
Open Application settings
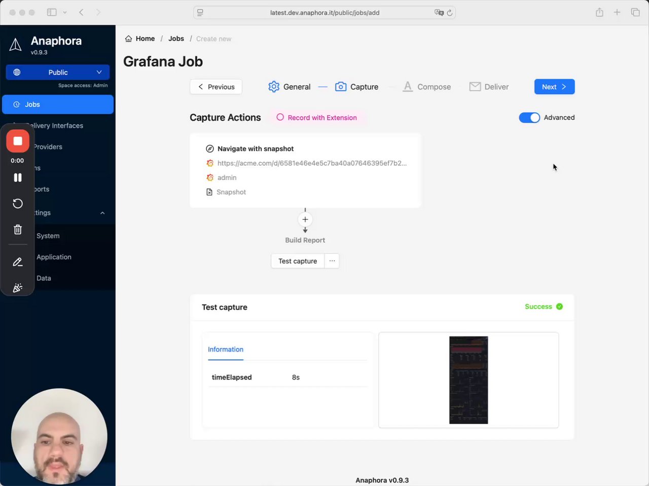tap(54, 257)
